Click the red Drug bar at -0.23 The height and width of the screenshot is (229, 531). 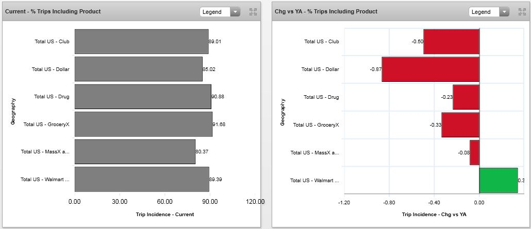tap(466, 97)
